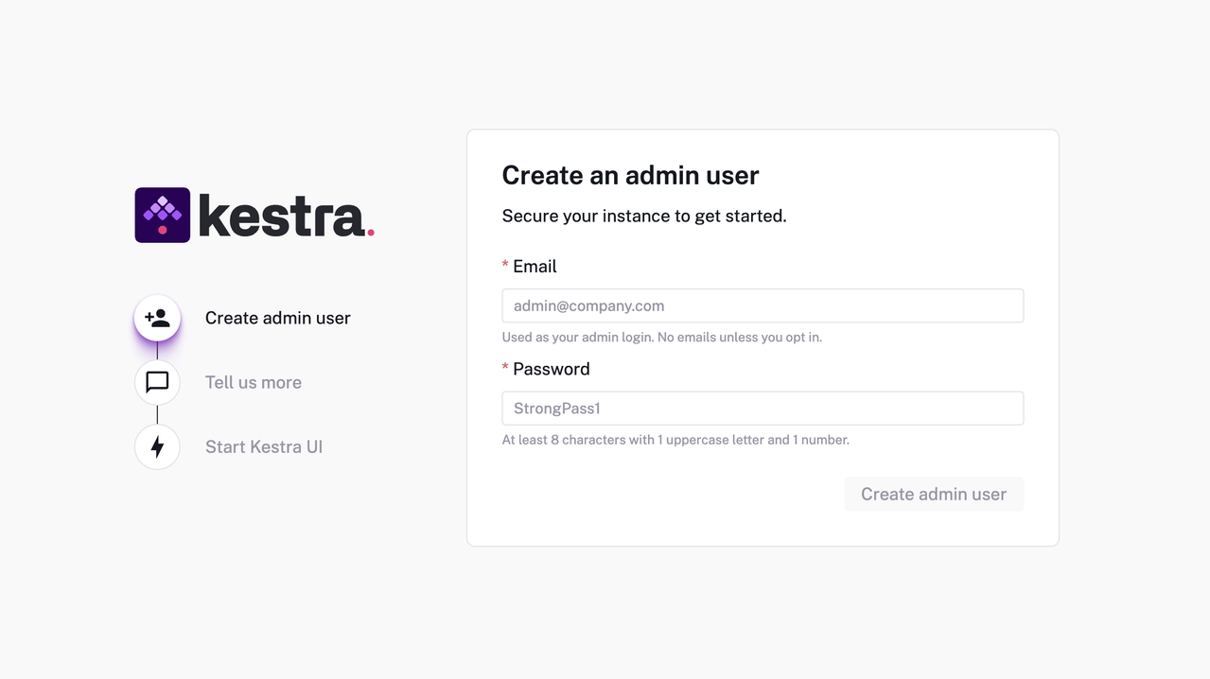
Task: Focus the Email input field
Action: pos(763,305)
